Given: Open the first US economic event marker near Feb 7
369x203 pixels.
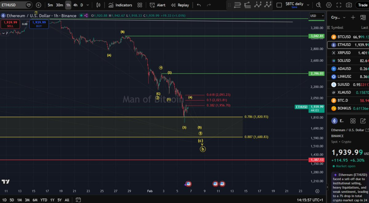Looking at the screenshot, I should click(x=188, y=184).
